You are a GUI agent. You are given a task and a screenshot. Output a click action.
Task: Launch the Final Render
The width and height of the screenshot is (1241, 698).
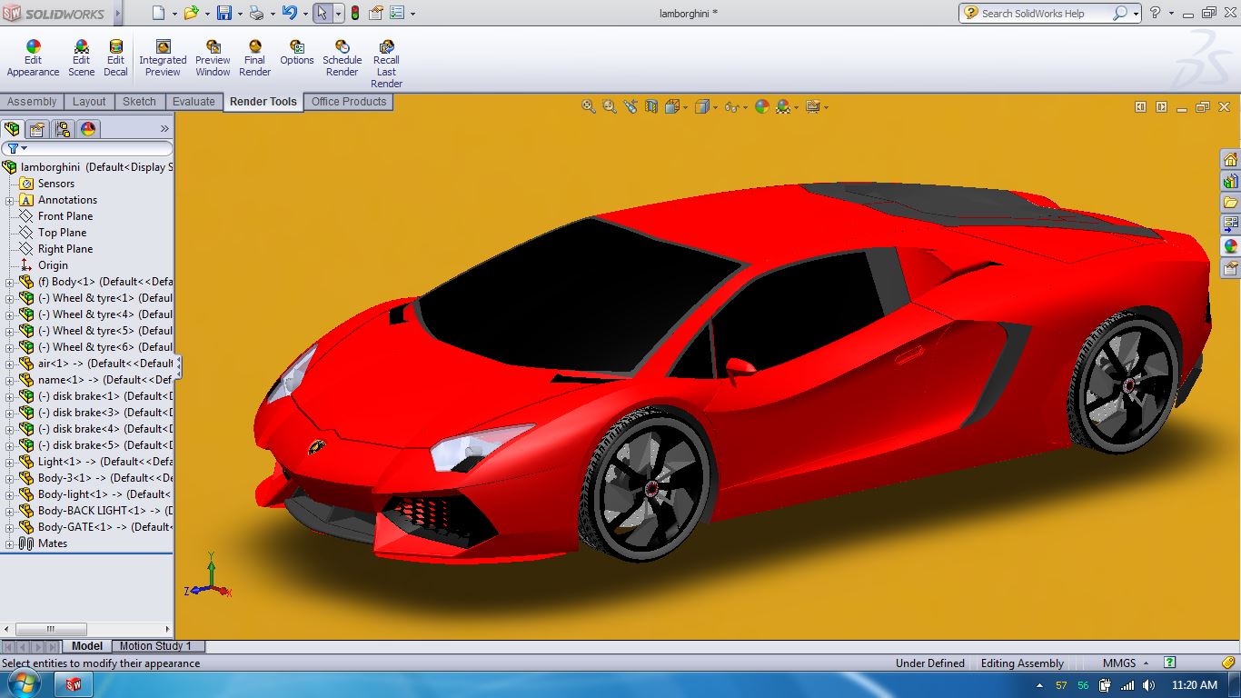pyautogui.click(x=254, y=58)
